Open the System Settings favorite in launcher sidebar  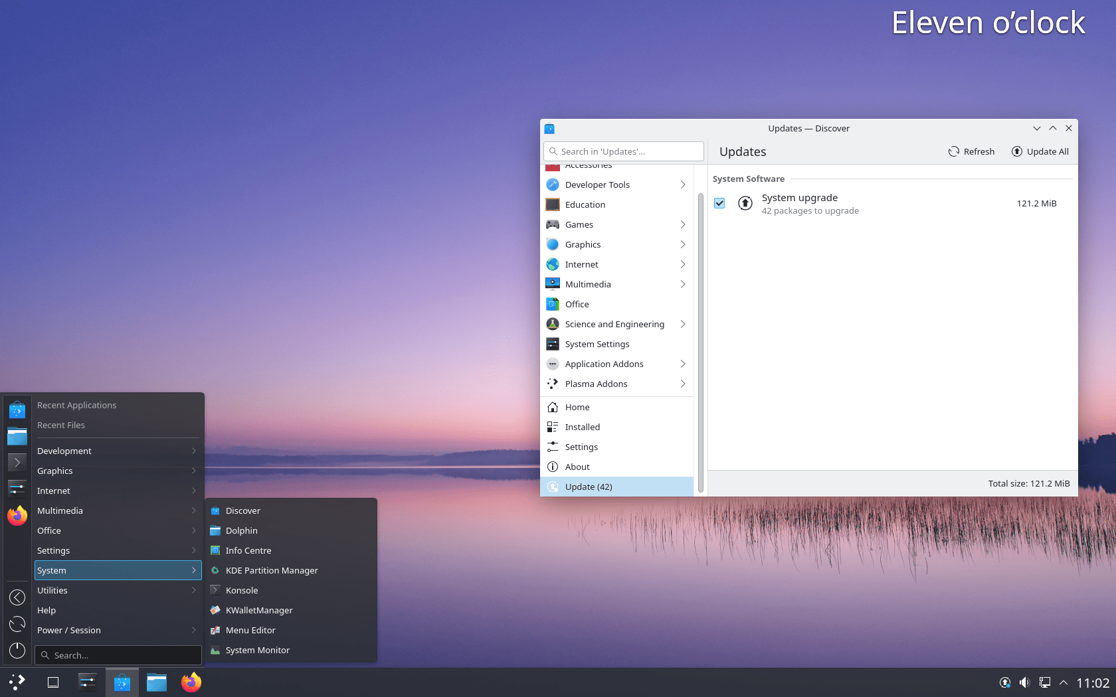pyautogui.click(x=17, y=489)
